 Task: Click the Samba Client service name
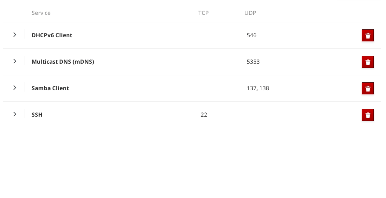50,88
